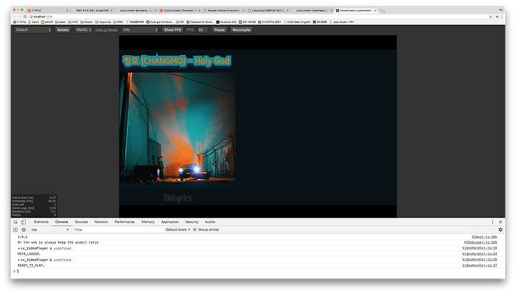Open the Default levels dropdown
The width and height of the screenshot is (516, 294).
pyautogui.click(x=178, y=230)
